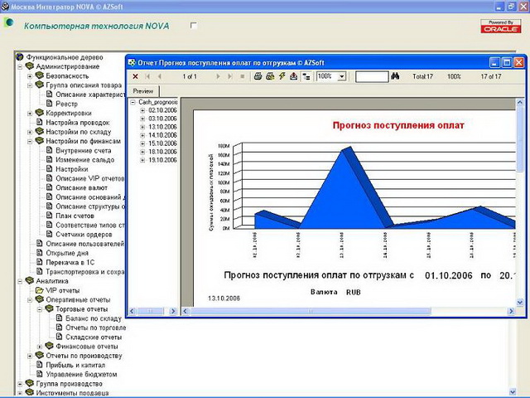The width and height of the screenshot is (530, 398).
Task: Open printer setup icon in report toolbar
Action: pyautogui.click(x=270, y=76)
